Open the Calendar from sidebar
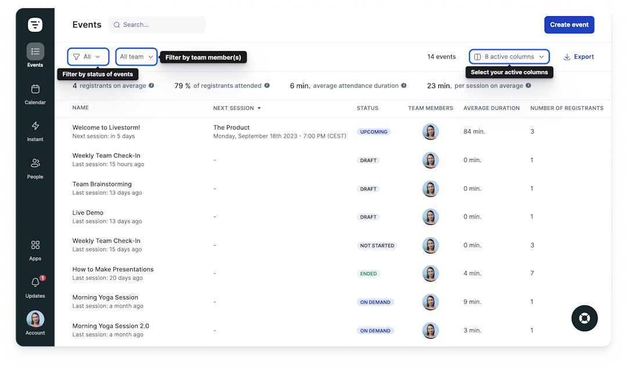Screen dimensions: 627x370 point(35,95)
